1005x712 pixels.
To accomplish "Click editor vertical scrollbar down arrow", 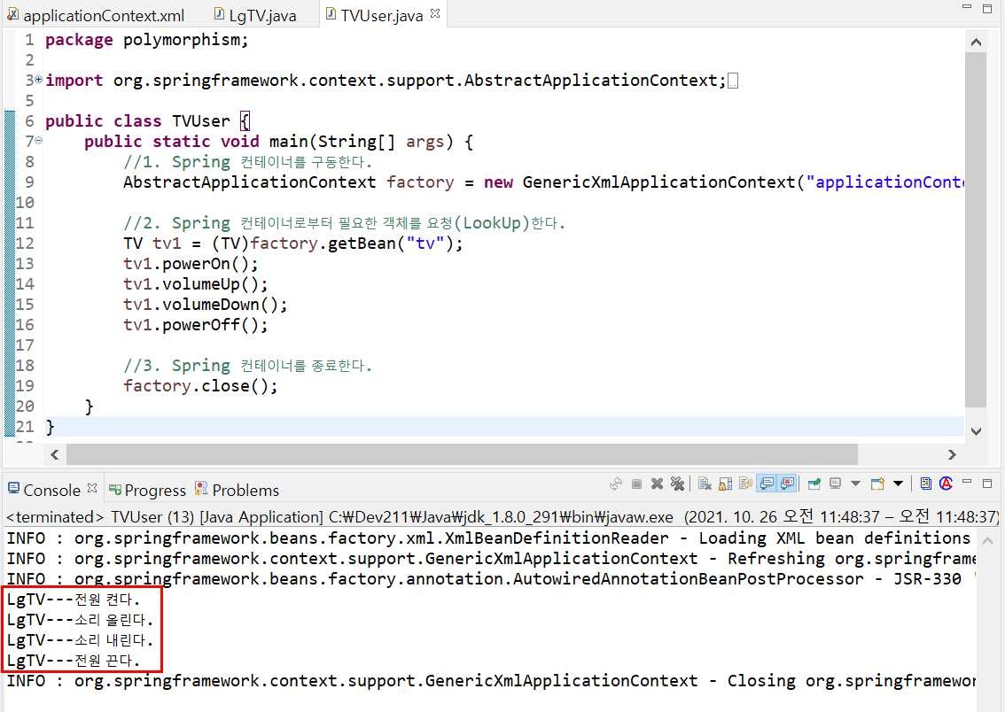I will coord(976,431).
